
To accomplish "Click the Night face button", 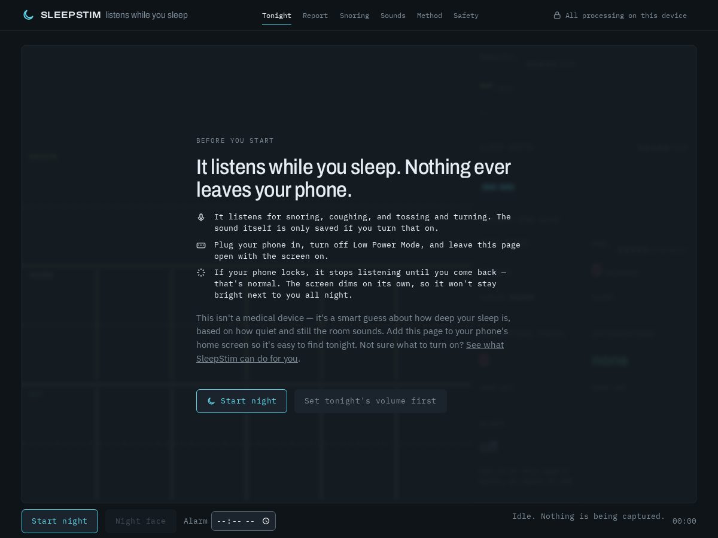I will point(141,521).
